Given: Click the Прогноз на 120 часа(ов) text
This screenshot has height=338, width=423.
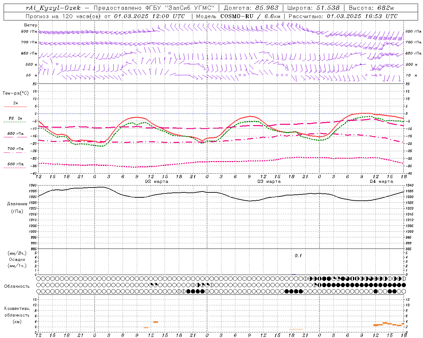Looking at the screenshot, I should click(63, 16).
